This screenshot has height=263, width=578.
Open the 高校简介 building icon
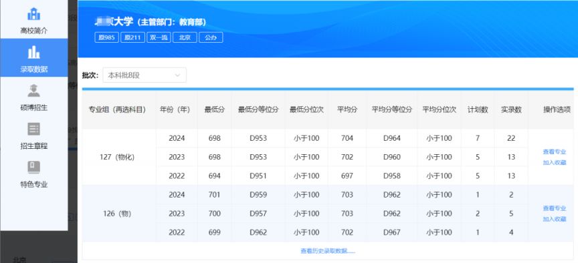pyautogui.click(x=34, y=14)
